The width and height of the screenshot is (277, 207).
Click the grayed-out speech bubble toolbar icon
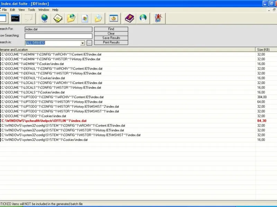click(29, 18)
